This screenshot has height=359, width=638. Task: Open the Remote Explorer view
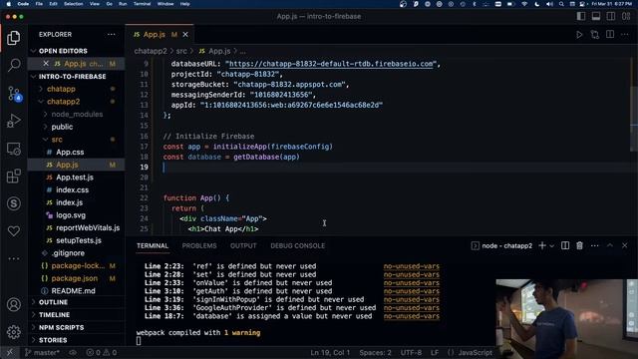tap(14, 149)
